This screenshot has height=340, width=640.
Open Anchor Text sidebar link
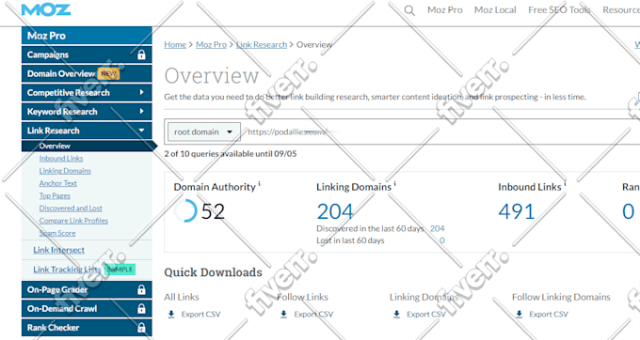click(x=58, y=183)
